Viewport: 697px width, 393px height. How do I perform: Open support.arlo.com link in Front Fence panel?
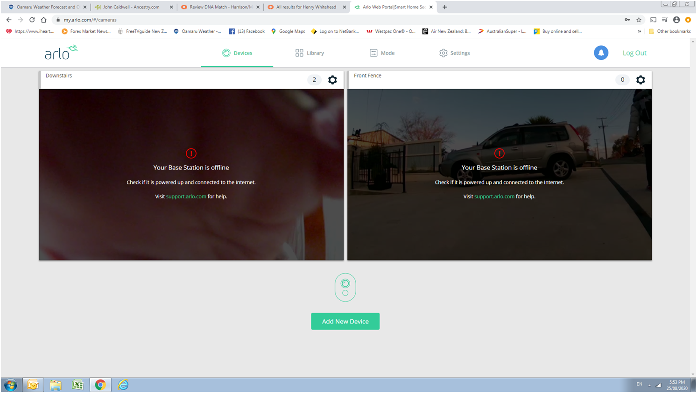[x=494, y=196]
